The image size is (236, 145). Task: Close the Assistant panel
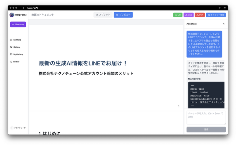(x=224, y=24)
